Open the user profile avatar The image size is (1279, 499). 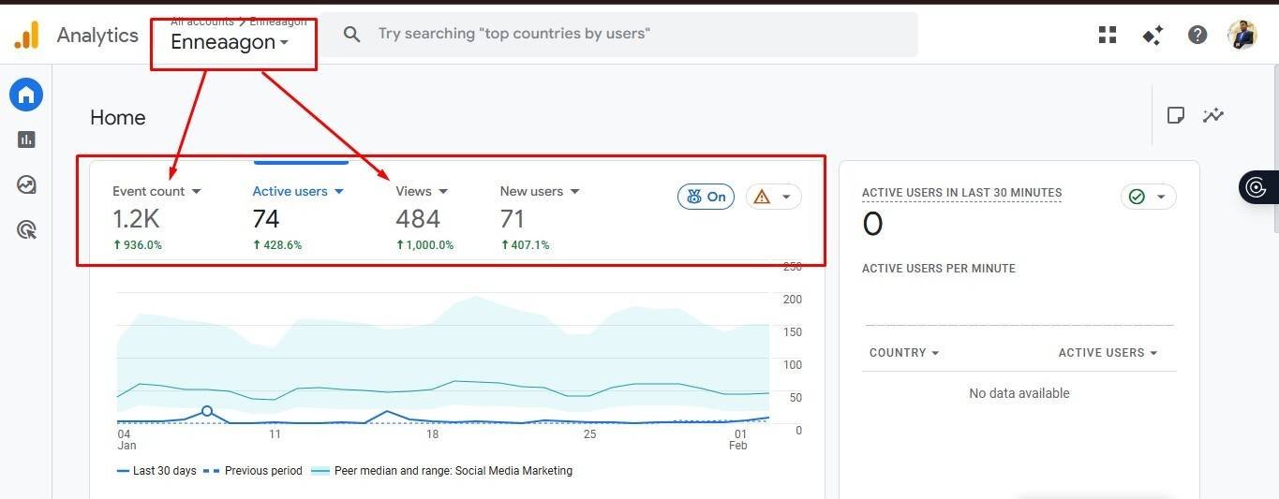click(1242, 35)
